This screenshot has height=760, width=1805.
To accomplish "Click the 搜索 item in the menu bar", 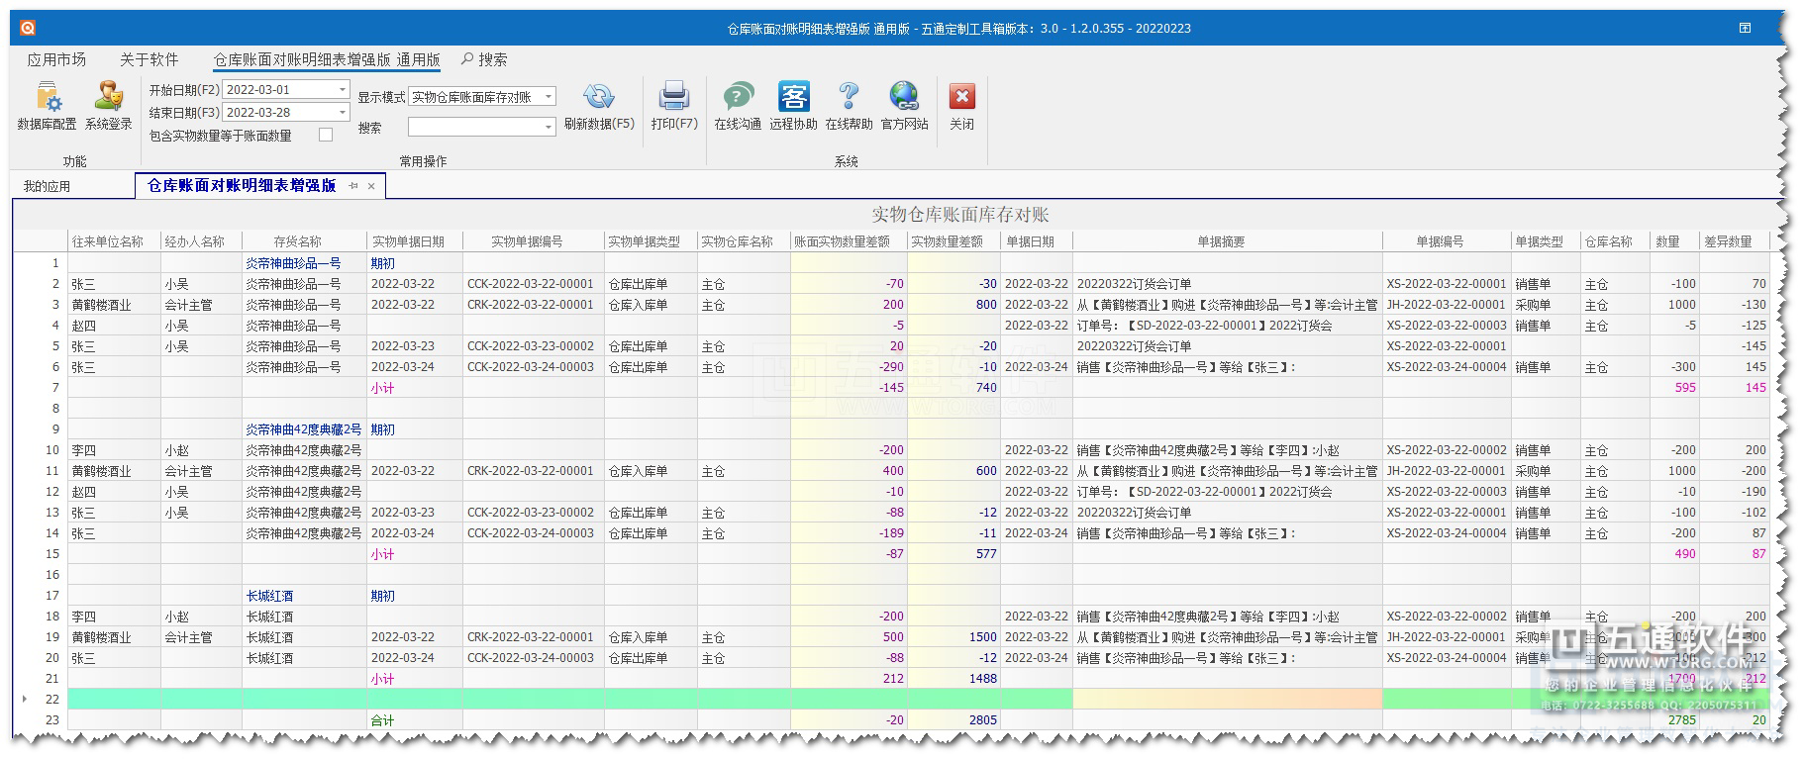I will [x=484, y=59].
